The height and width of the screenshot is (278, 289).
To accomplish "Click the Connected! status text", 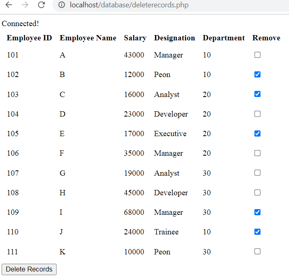I will 20,24.
